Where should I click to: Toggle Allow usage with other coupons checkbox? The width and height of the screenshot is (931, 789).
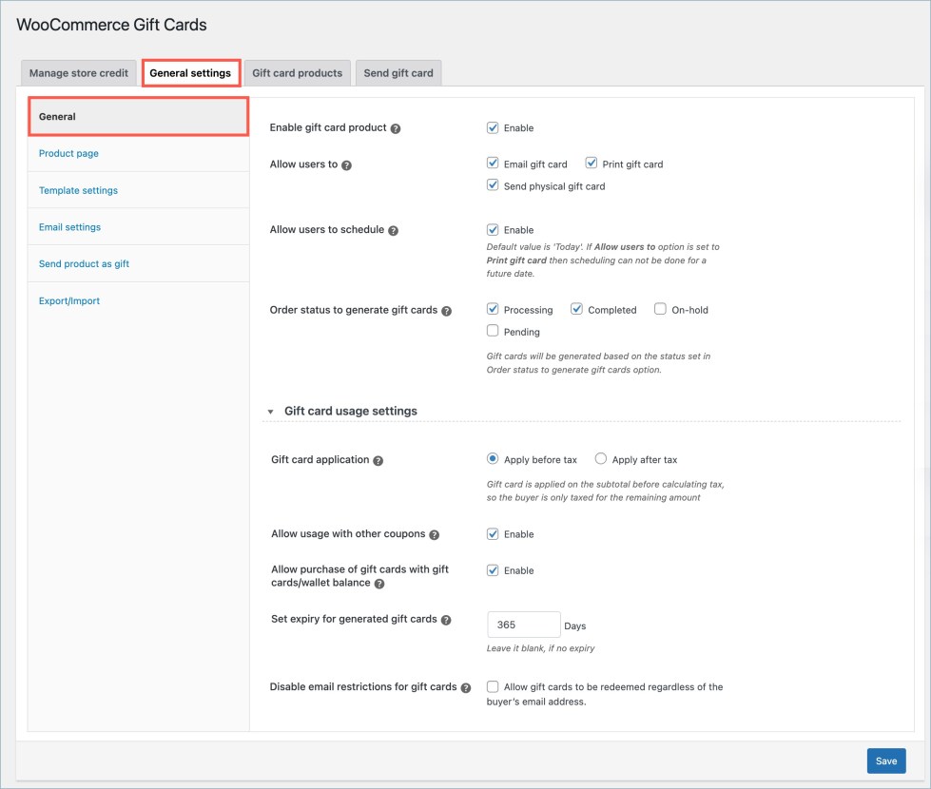point(493,533)
